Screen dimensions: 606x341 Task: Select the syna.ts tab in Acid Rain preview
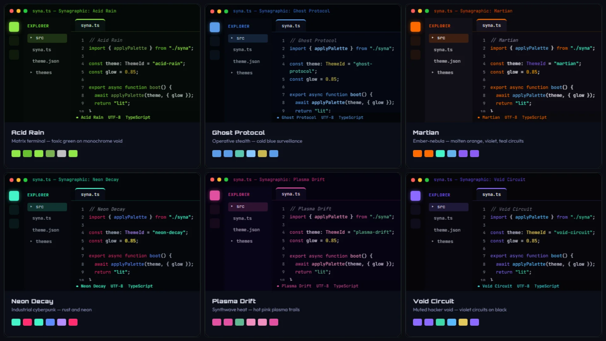(x=90, y=25)
